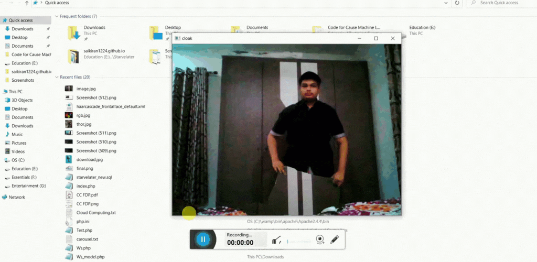Viewport: 537px width, 262px height.
Task: Click the cloak window title bar
Action: point(262,38)
